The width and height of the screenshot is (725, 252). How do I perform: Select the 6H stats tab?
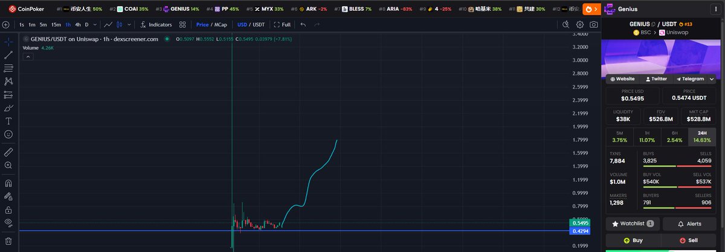point(674,136)
